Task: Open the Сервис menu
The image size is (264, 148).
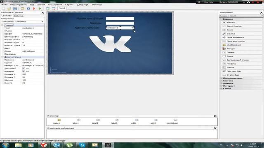Action: click(x=69, y=5)
